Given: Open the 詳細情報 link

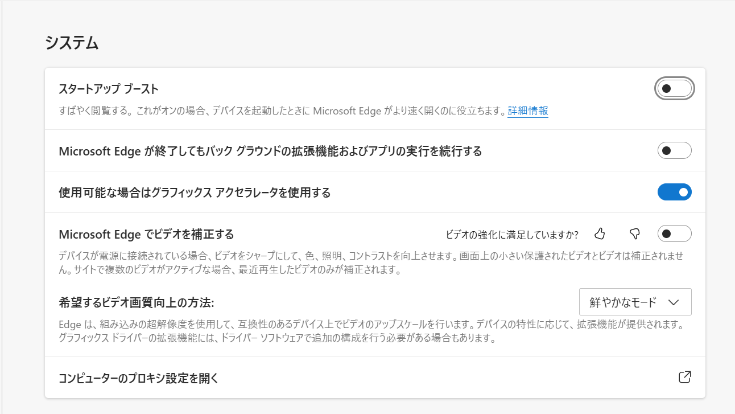Looking at the screenshot, I should click(528, 111).
